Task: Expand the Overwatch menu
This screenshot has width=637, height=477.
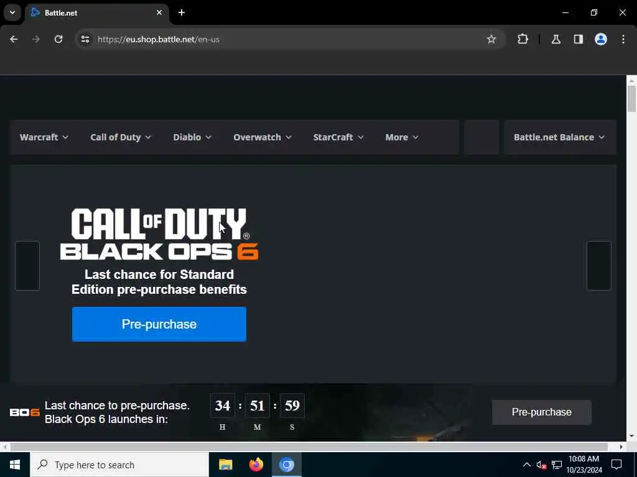Action: tap(263, 137)
